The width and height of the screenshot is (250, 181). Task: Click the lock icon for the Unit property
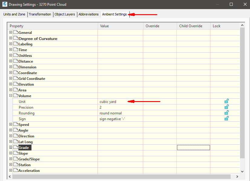(x=227, y=101)
